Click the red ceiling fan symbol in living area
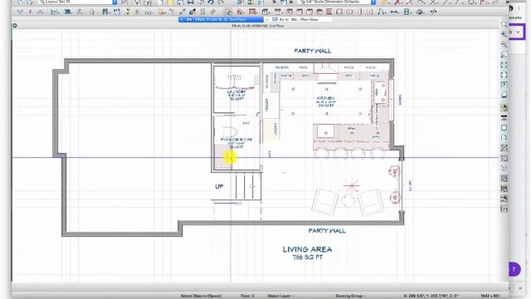Image resolution: width=531 pixels, height=299 pixels. 351,185
